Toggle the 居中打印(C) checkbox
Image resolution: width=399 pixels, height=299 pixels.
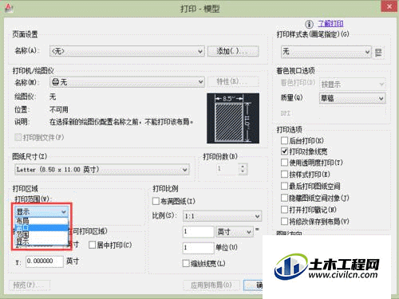(x=93, y=245)
